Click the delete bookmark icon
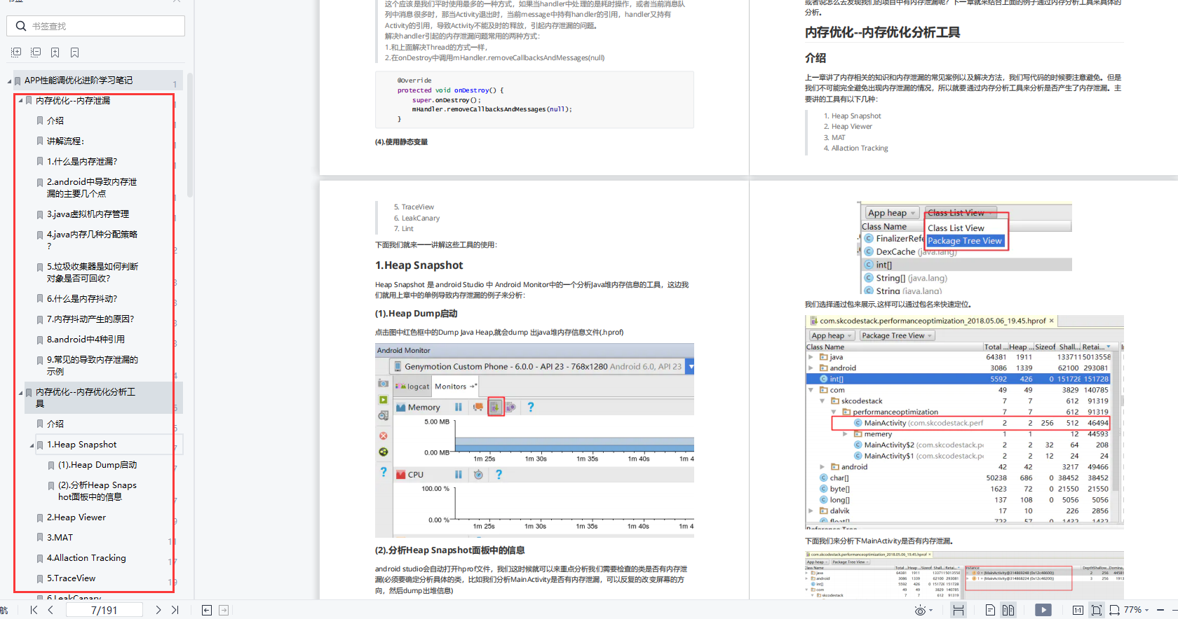This screenshot has width=1178, height=619. [x=74, y=53]
